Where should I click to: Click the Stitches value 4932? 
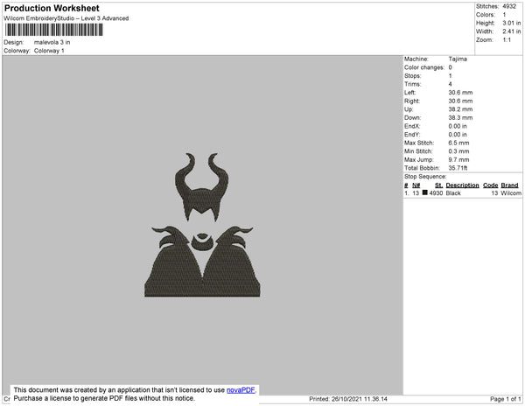coord(509,6)
